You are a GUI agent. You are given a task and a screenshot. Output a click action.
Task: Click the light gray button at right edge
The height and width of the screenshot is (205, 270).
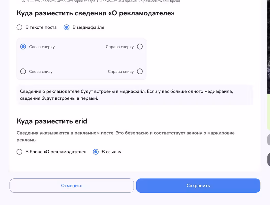(269, 140)
